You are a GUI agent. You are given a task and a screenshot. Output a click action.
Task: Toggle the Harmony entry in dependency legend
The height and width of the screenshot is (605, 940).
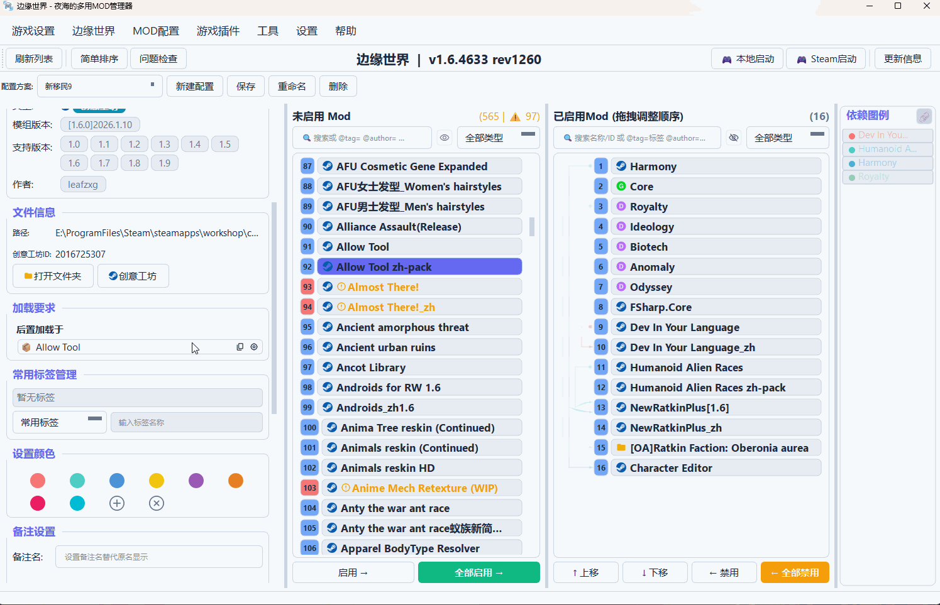[x=887, y=163]
